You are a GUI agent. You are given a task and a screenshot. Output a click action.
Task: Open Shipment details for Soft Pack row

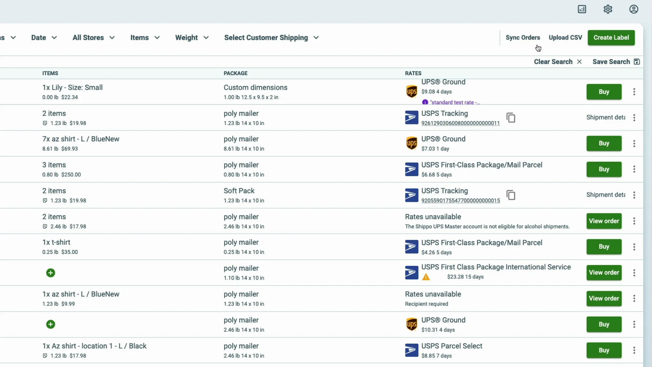point(606,195)
